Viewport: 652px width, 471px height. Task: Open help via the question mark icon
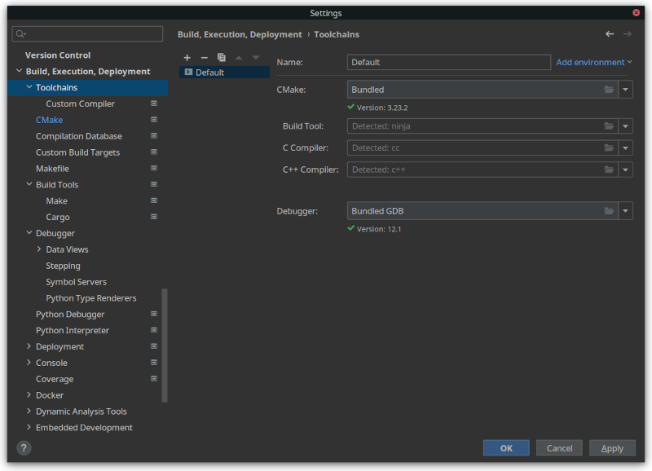23,447
